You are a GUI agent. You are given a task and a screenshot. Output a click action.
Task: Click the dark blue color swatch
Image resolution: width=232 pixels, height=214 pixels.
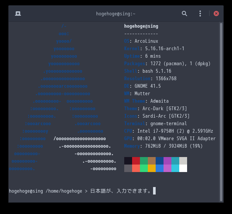159,161
